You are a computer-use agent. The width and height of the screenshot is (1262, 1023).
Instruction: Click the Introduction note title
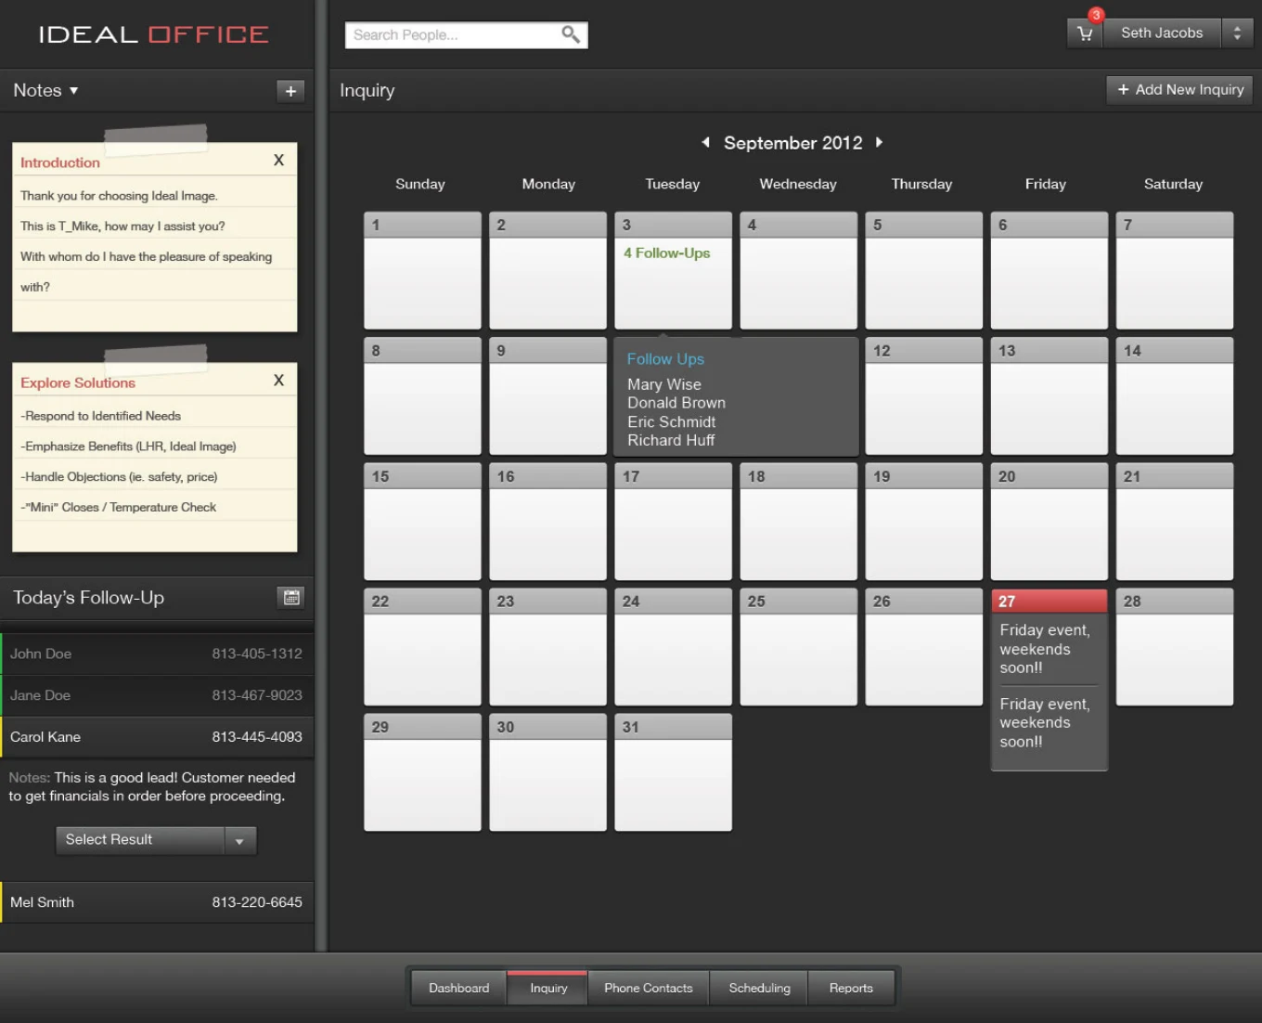tap(60, 162)
